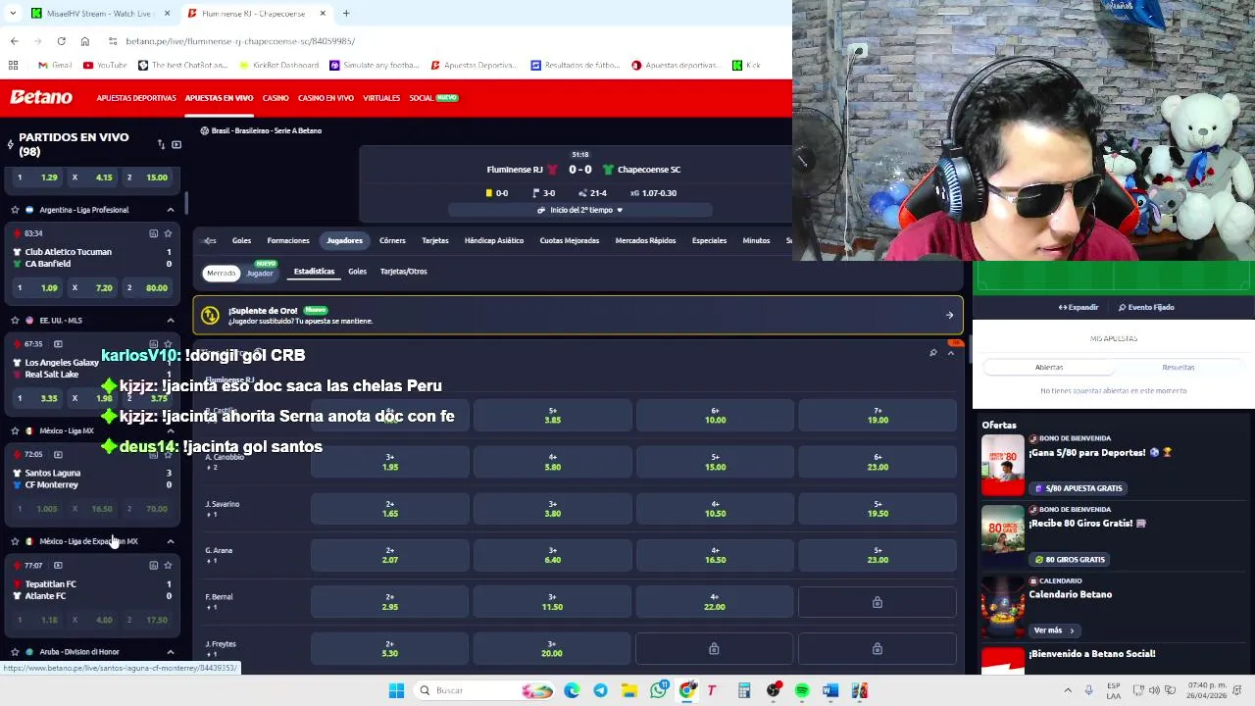Pin the player market section

tap(933, 353)
